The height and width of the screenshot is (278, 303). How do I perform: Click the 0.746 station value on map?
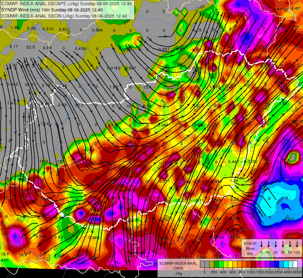coord(235,238)
